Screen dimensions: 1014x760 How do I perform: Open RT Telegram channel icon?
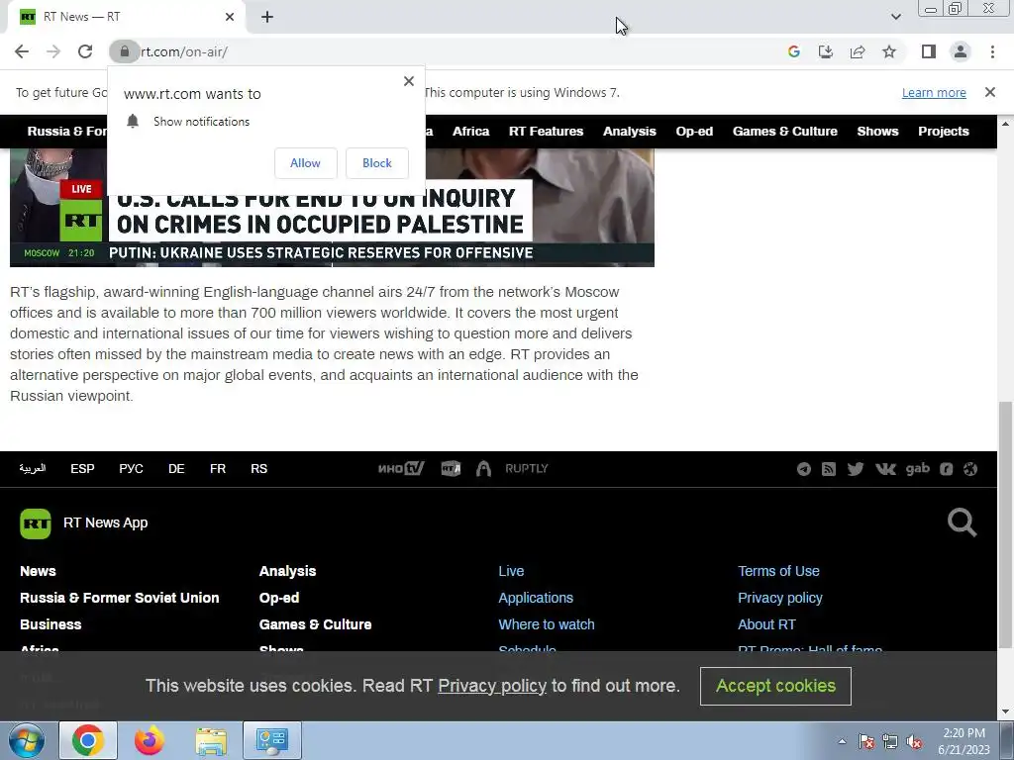804,469
